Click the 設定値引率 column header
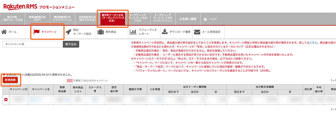 click(x=114, y=89)
